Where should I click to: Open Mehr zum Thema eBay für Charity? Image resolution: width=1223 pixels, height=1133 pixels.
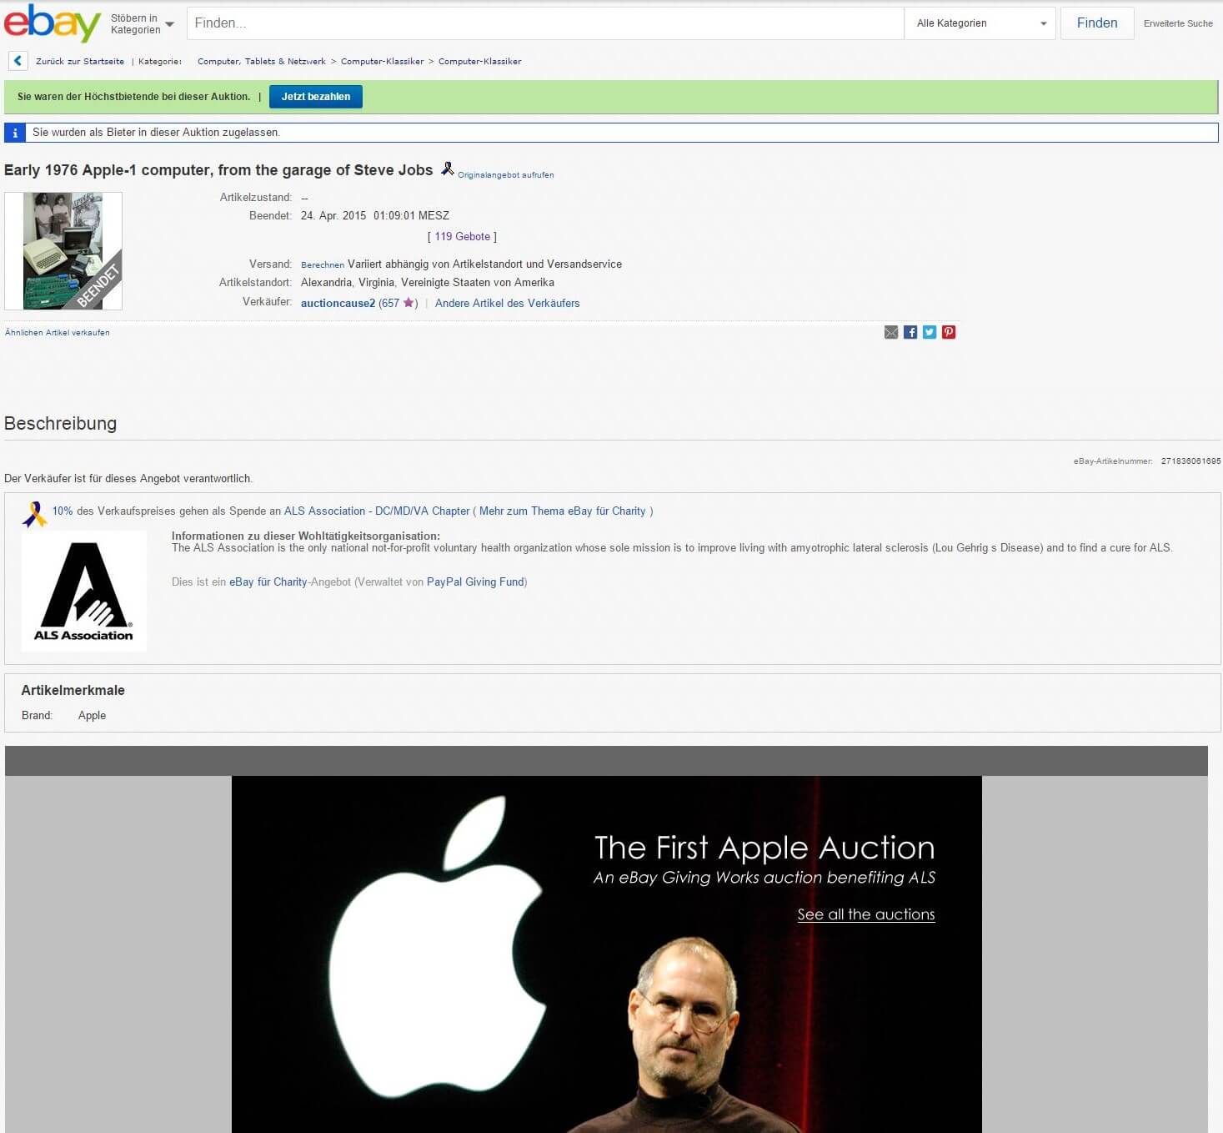coord(563,511)
